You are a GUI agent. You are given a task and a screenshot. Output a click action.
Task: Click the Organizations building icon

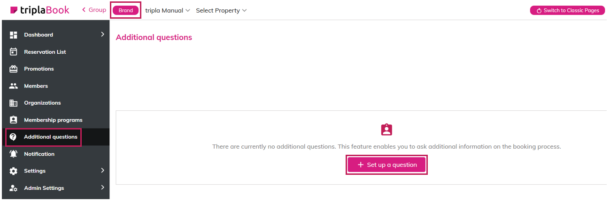pos(14,103)
